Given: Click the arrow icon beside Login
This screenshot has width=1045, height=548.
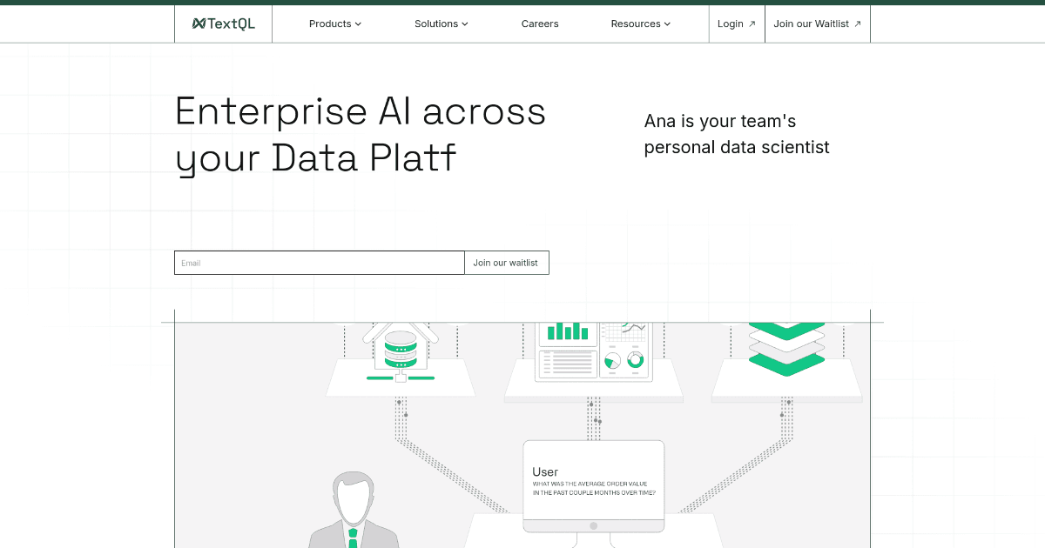Looking at the screenshot, I should (x=752, y=24).
